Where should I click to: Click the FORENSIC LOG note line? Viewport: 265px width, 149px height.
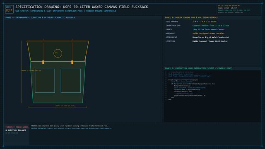(69, 126)
